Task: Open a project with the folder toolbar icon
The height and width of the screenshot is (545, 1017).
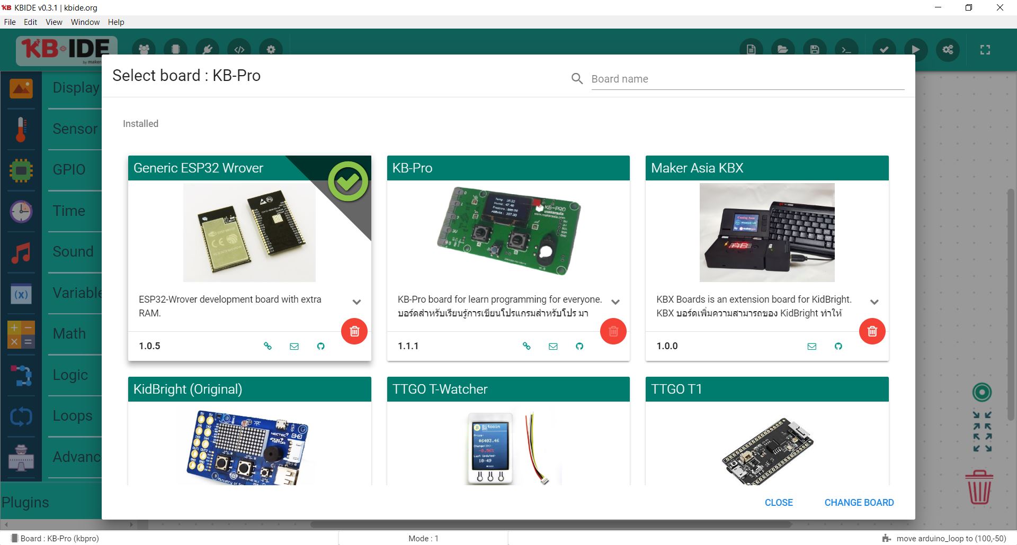Action: pyautogui.click(x=783, y=49)
